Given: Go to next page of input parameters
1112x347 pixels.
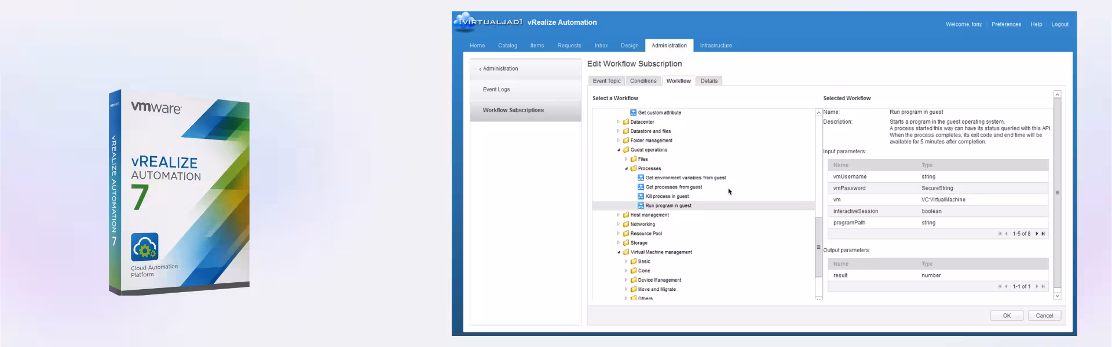Looking at the screenshot, I should (1037, 234).
